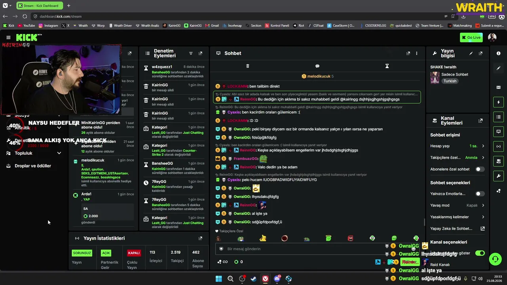
Task: Toggle Yalnızca Emotlarla switch
Action: click(x=480, y=194)
